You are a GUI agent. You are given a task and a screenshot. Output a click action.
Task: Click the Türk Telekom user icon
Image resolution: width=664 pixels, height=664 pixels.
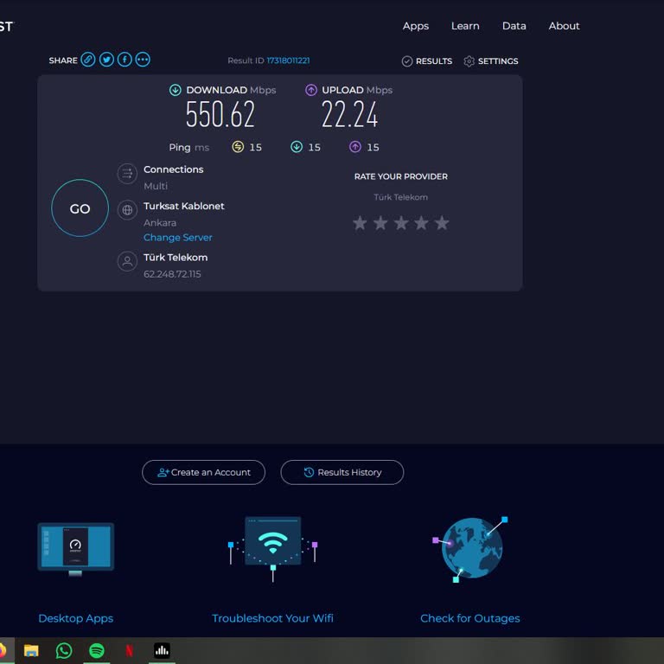click(127, 262)
